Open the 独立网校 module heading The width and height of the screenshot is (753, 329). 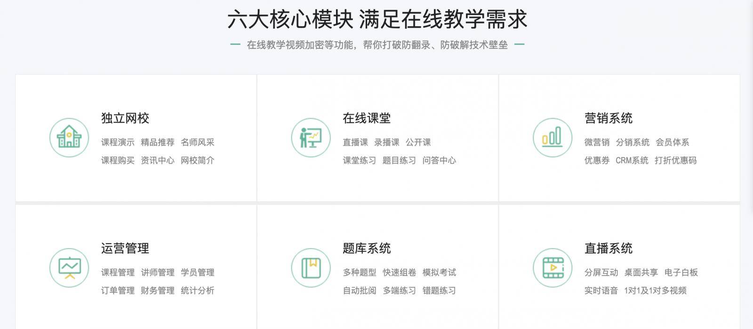125,118
